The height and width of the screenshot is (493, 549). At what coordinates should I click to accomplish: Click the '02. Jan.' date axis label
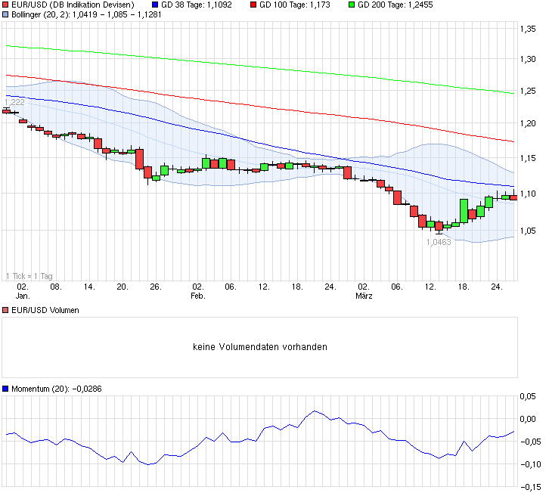pyautogui.click(x=23, y=291)
